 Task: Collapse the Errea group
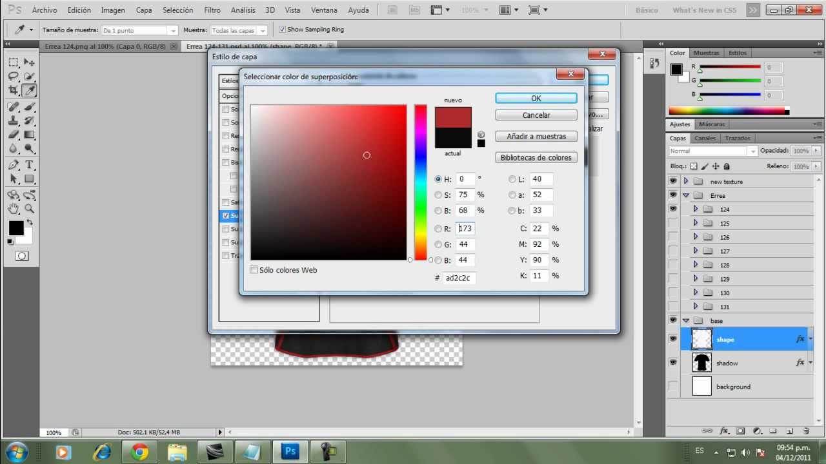[x=686, y=195]
